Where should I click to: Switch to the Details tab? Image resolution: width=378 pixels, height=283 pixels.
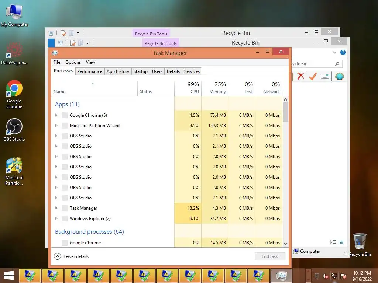point(173,71)
